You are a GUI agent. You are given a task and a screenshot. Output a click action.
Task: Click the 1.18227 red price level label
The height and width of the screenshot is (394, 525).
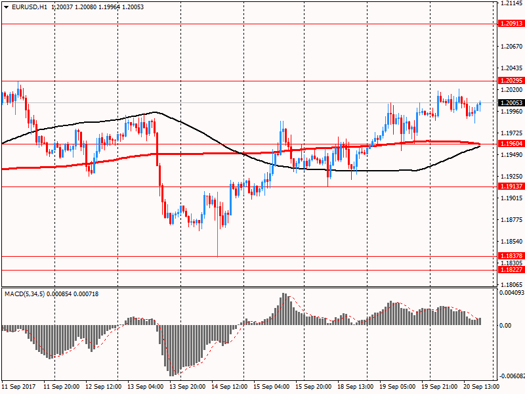511,270
